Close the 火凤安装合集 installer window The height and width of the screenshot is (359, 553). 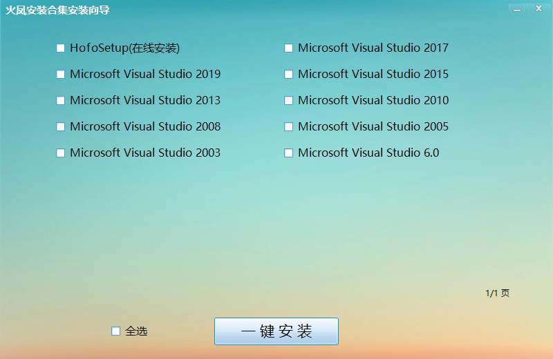pyautogui.click(x=538, y=9)
